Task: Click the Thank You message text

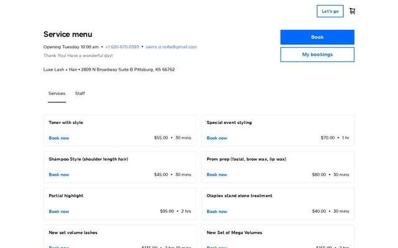Action: click(78, 56)
